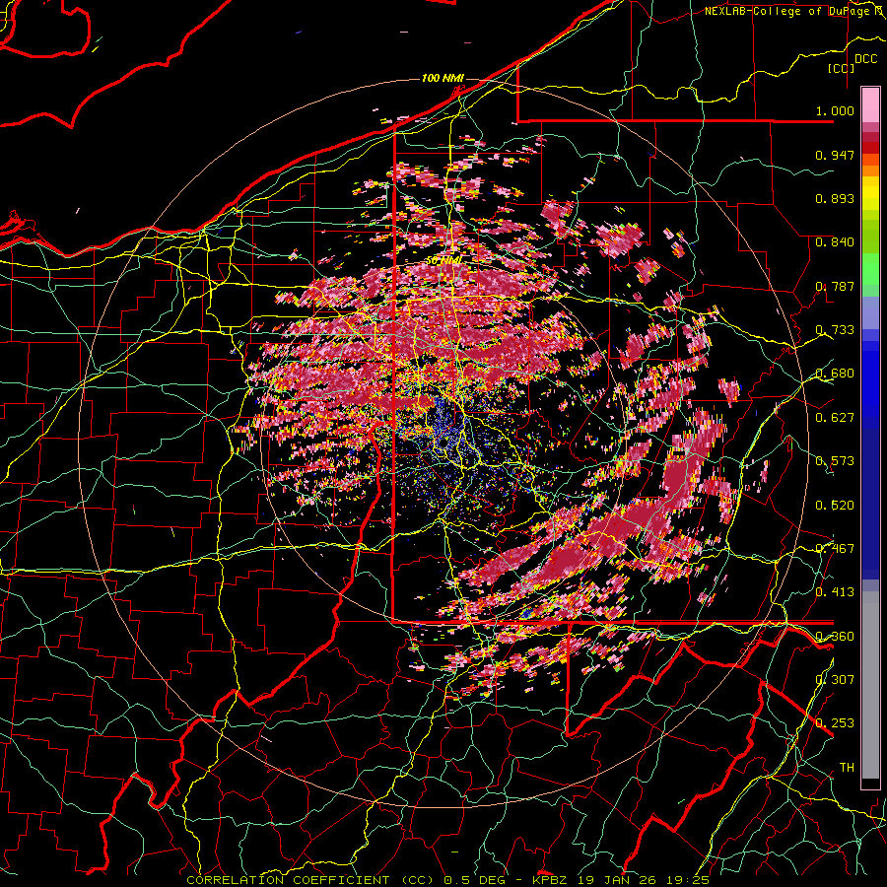This screenshot has width=887, height=887.
Task: Click the 0.733 scale value
Action: (835, 330)
